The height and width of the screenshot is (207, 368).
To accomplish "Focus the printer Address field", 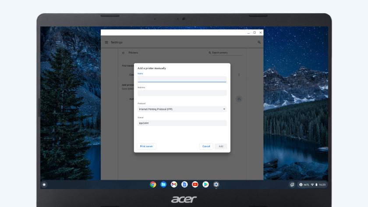I will pyautogui.click(x=182, y=93).
